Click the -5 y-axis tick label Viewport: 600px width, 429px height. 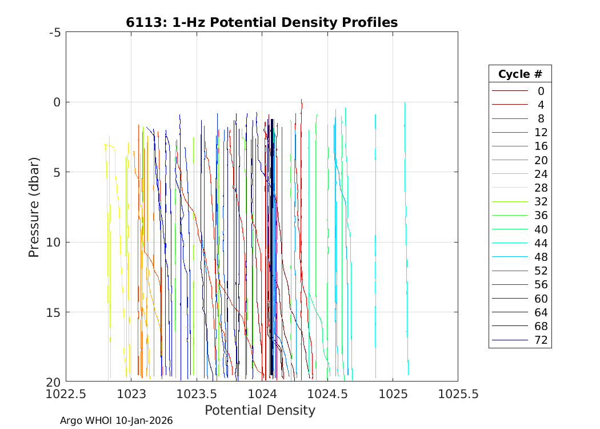[x=55, y=33]
